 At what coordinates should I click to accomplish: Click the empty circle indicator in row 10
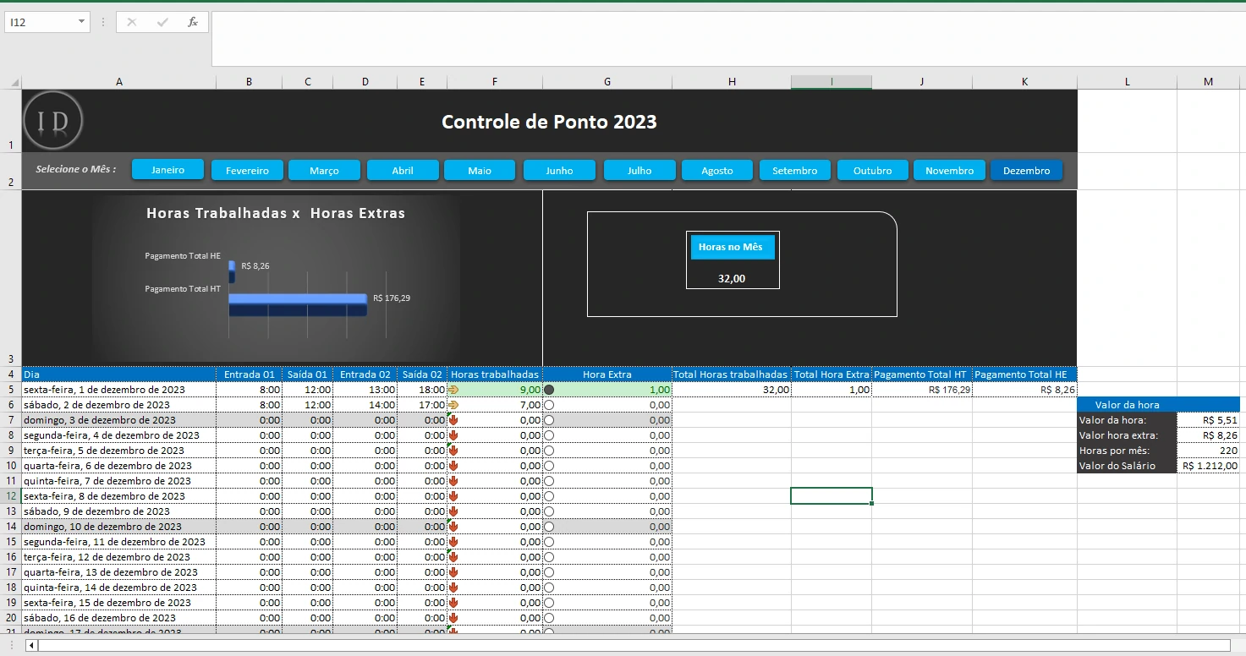pyautogui.click(x=549, y=466)
